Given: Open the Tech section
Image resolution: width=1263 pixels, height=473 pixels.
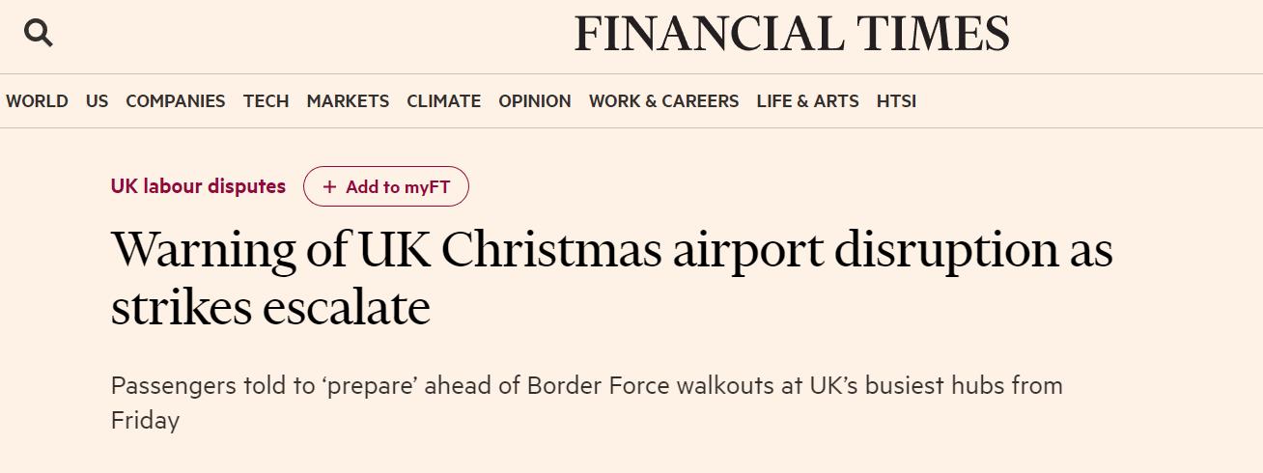Looking at the screenshot, I should [x=266, y=101].
